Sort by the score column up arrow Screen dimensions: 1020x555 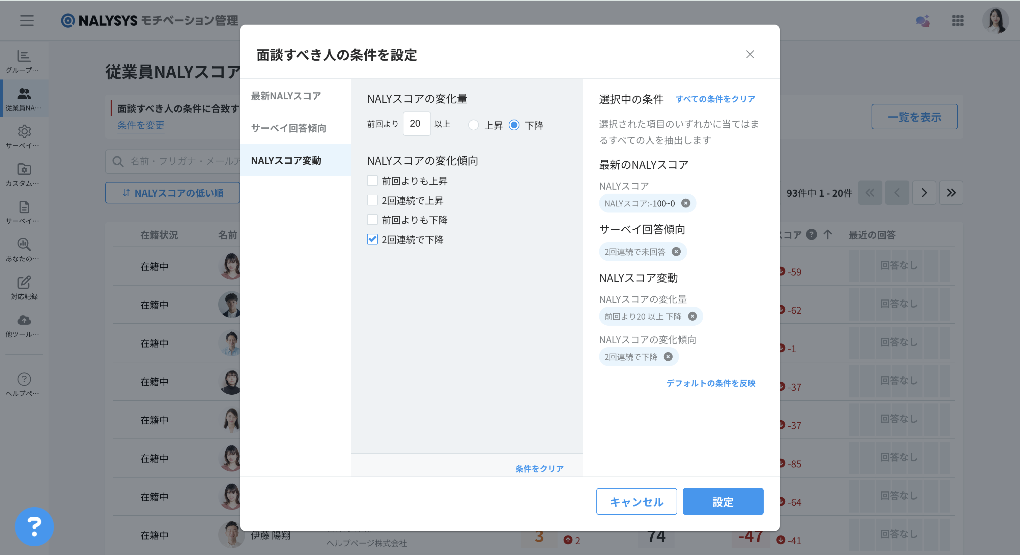tap(827, 235)
